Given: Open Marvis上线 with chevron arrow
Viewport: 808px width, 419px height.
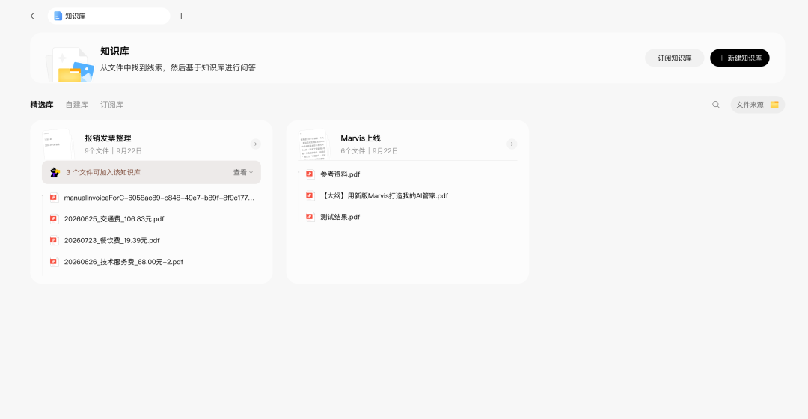Looking at the screenshot, I should coord(512,144).
